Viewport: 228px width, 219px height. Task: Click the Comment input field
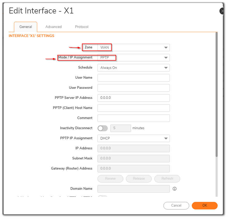click(133, 118)
